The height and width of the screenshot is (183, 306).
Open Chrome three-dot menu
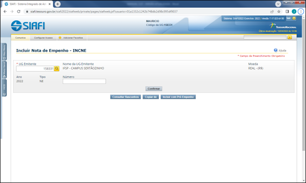click(x=301, y=12)
